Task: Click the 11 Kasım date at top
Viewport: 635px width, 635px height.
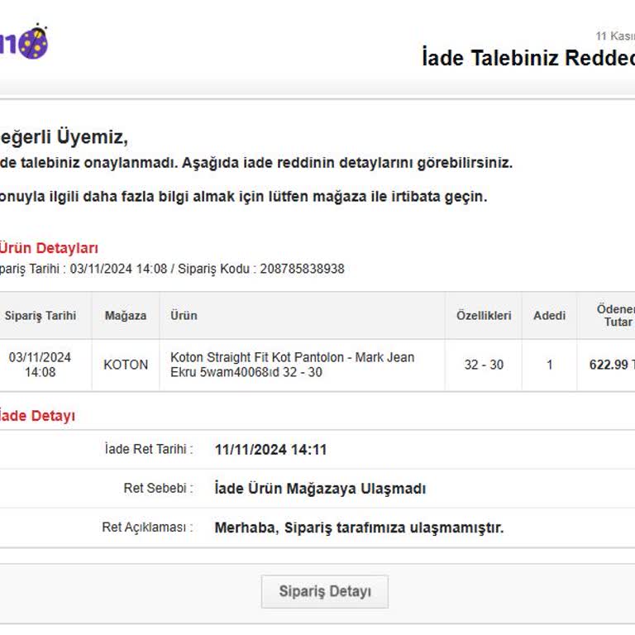Action: (615, 36)
